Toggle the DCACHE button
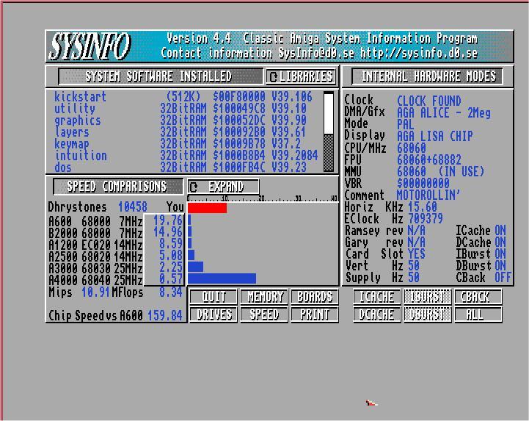This screenshot has height=421, width=529. pos(377,314)
